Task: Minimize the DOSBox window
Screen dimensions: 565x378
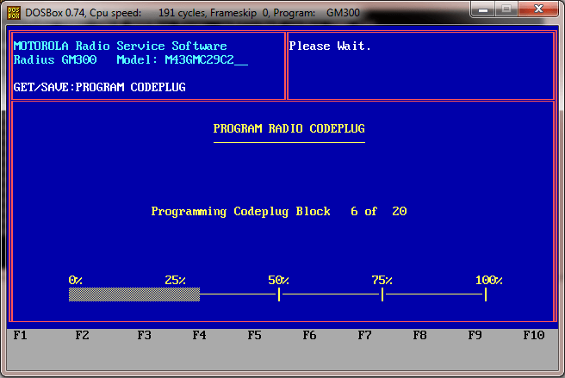Action: (x=487, y=9)
